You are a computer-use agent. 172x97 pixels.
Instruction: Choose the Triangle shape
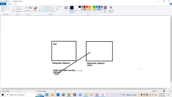(53, 7)
